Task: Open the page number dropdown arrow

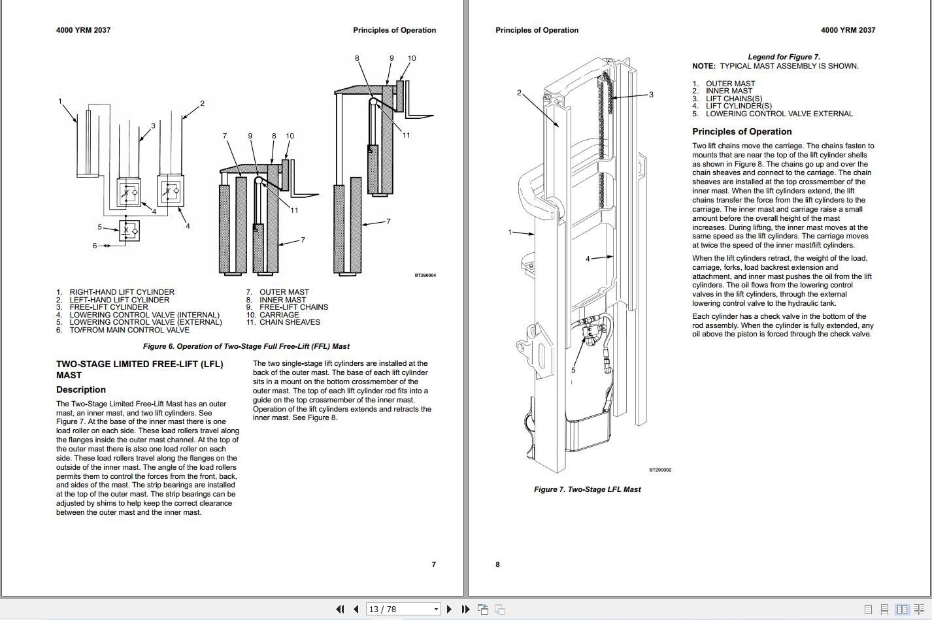Action: [x=436, y=610]
